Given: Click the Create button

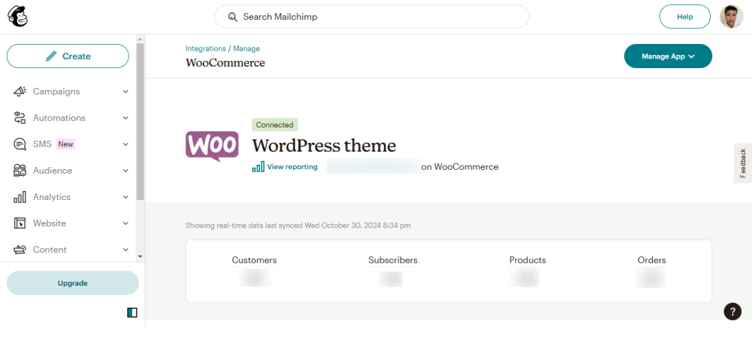Looking at the screenshot, I should tap(68, 56).
